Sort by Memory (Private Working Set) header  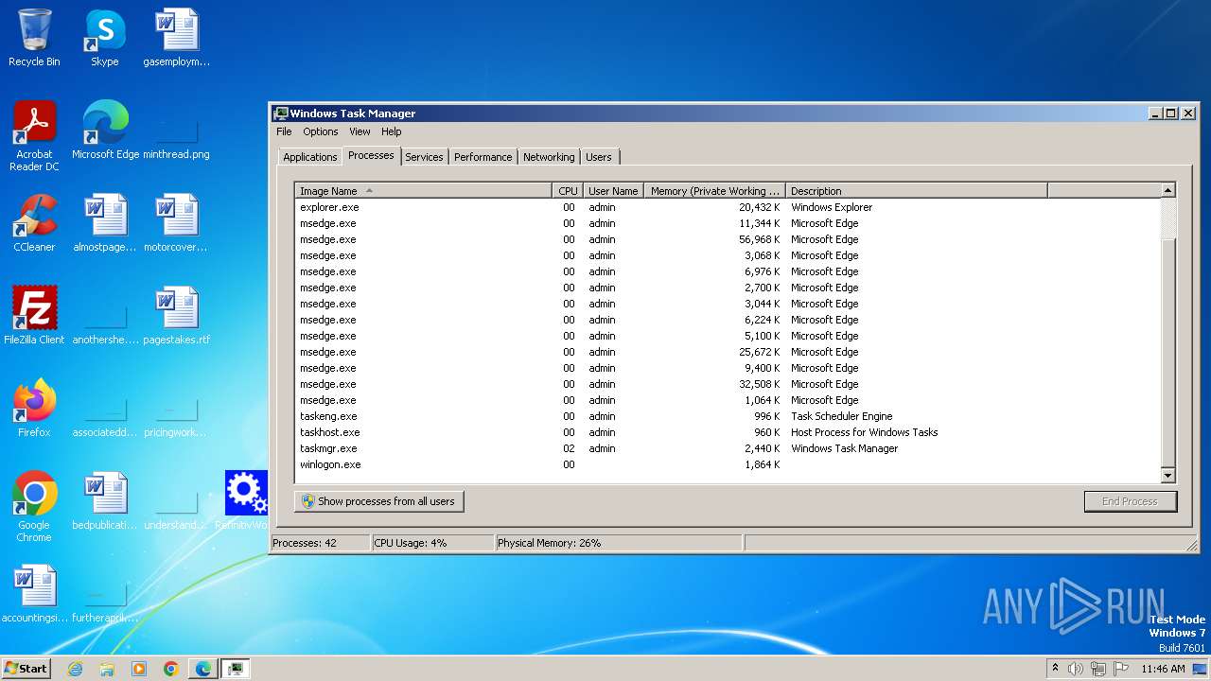(x=714, y=191)
